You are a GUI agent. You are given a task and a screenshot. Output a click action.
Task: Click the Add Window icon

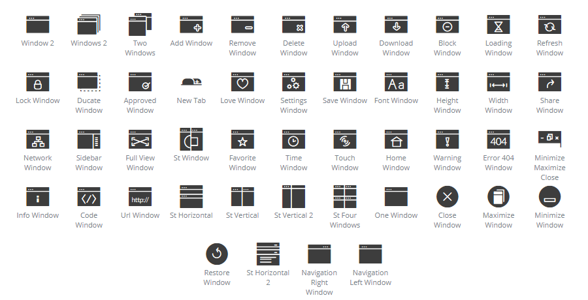191,25
